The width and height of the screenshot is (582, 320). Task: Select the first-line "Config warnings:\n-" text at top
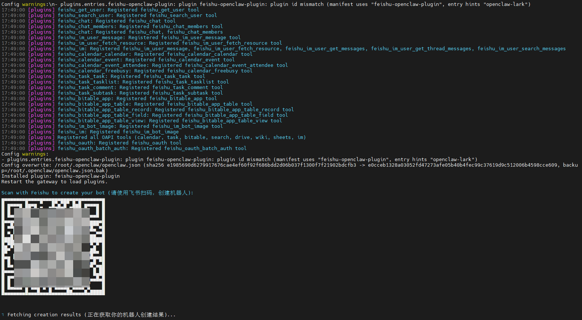(30, 4)
